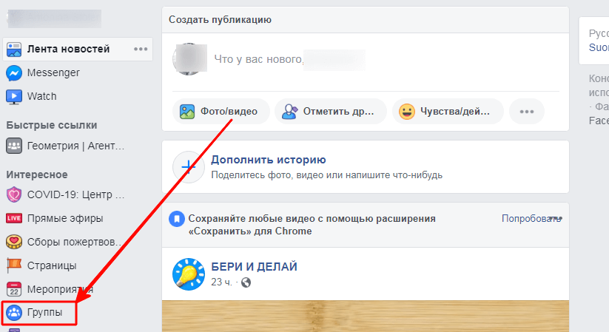Viewport: 609px width, 332px height.
Task: Click the Фото/видео button
Action: coord(220,112)
